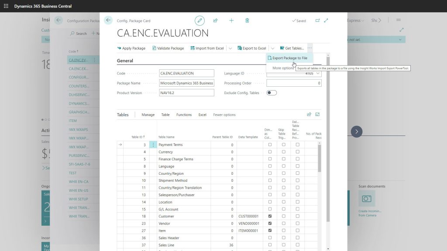
Task: Click Fewer options in the Tables toolbar
Action: pos(224,114)
